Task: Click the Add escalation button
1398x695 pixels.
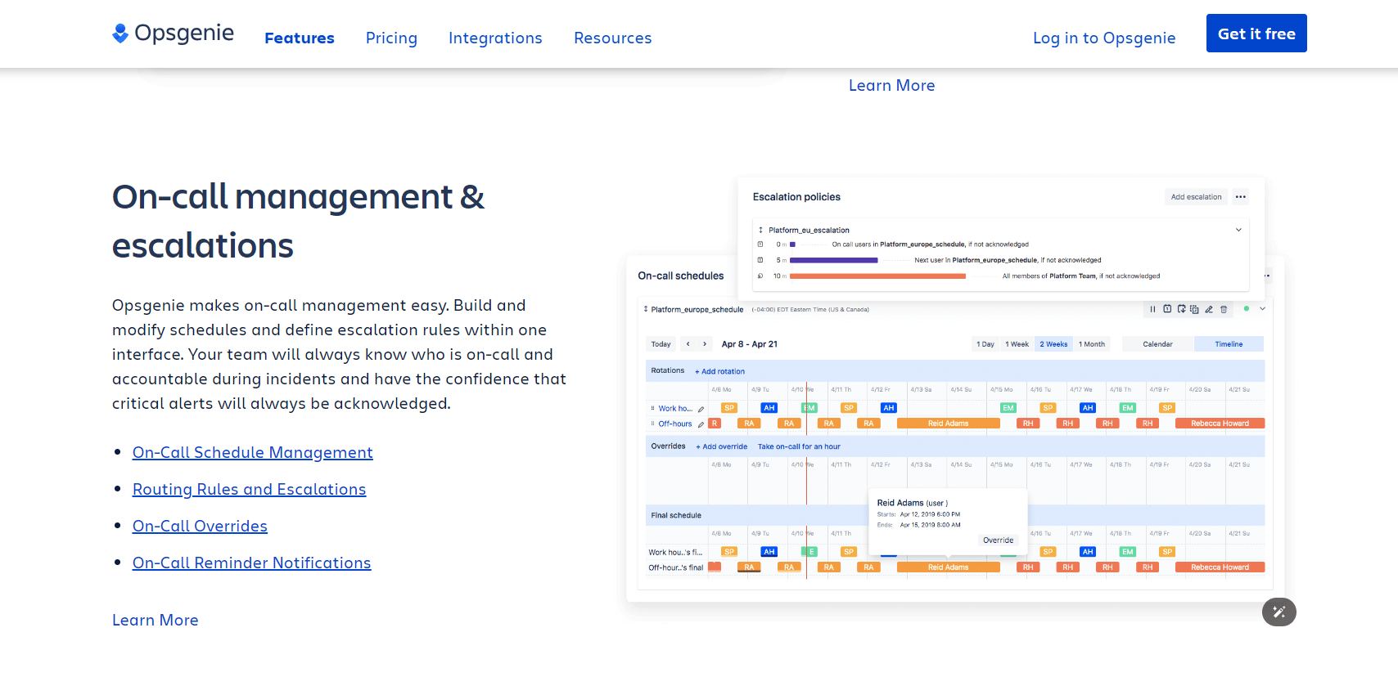Action: [1196, 197]
